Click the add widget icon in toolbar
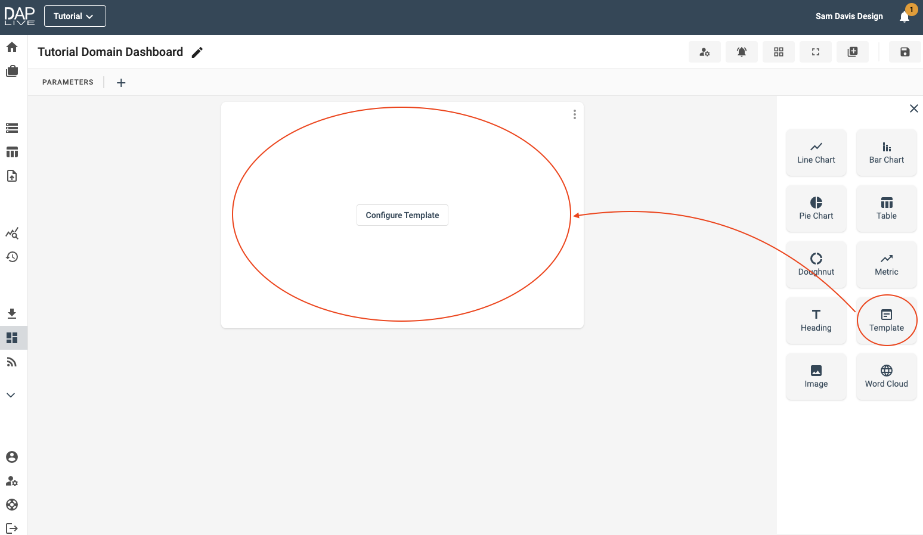923x535 pixels. pos(852,52)
